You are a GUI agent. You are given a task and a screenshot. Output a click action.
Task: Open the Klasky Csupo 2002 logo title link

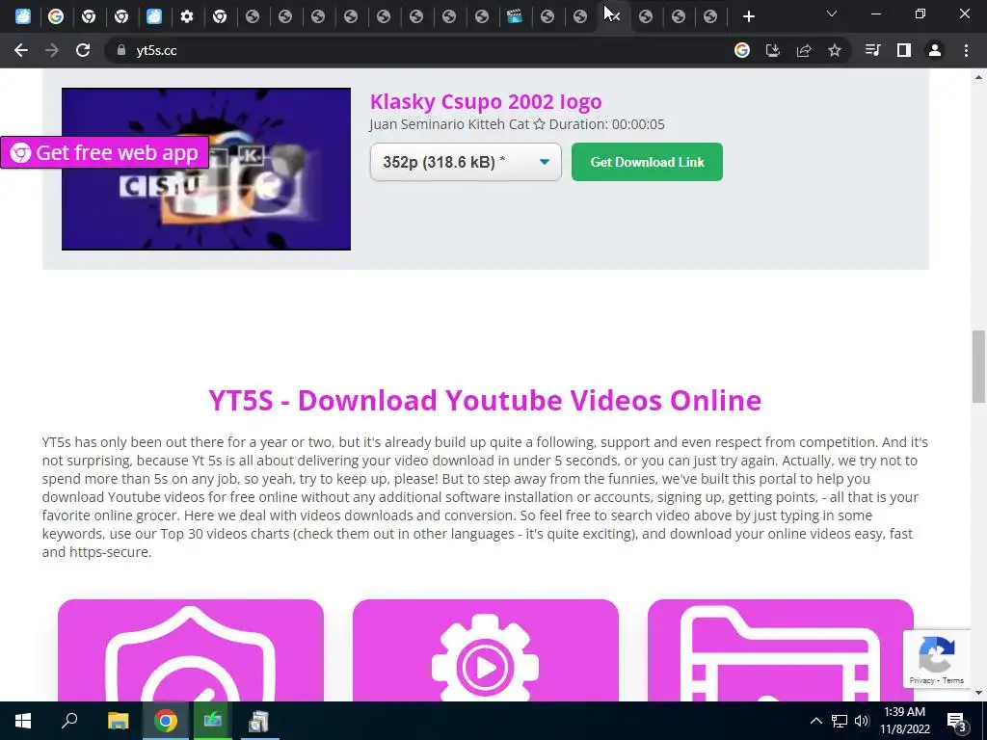coord(486,101)
